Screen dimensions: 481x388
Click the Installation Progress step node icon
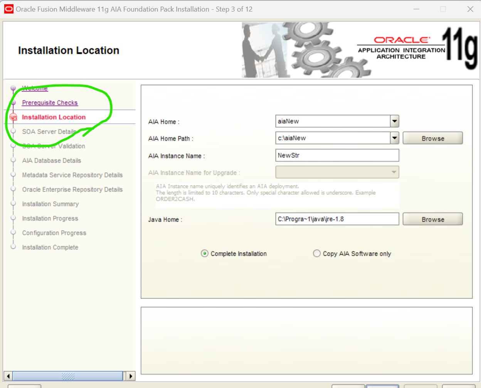13,218
